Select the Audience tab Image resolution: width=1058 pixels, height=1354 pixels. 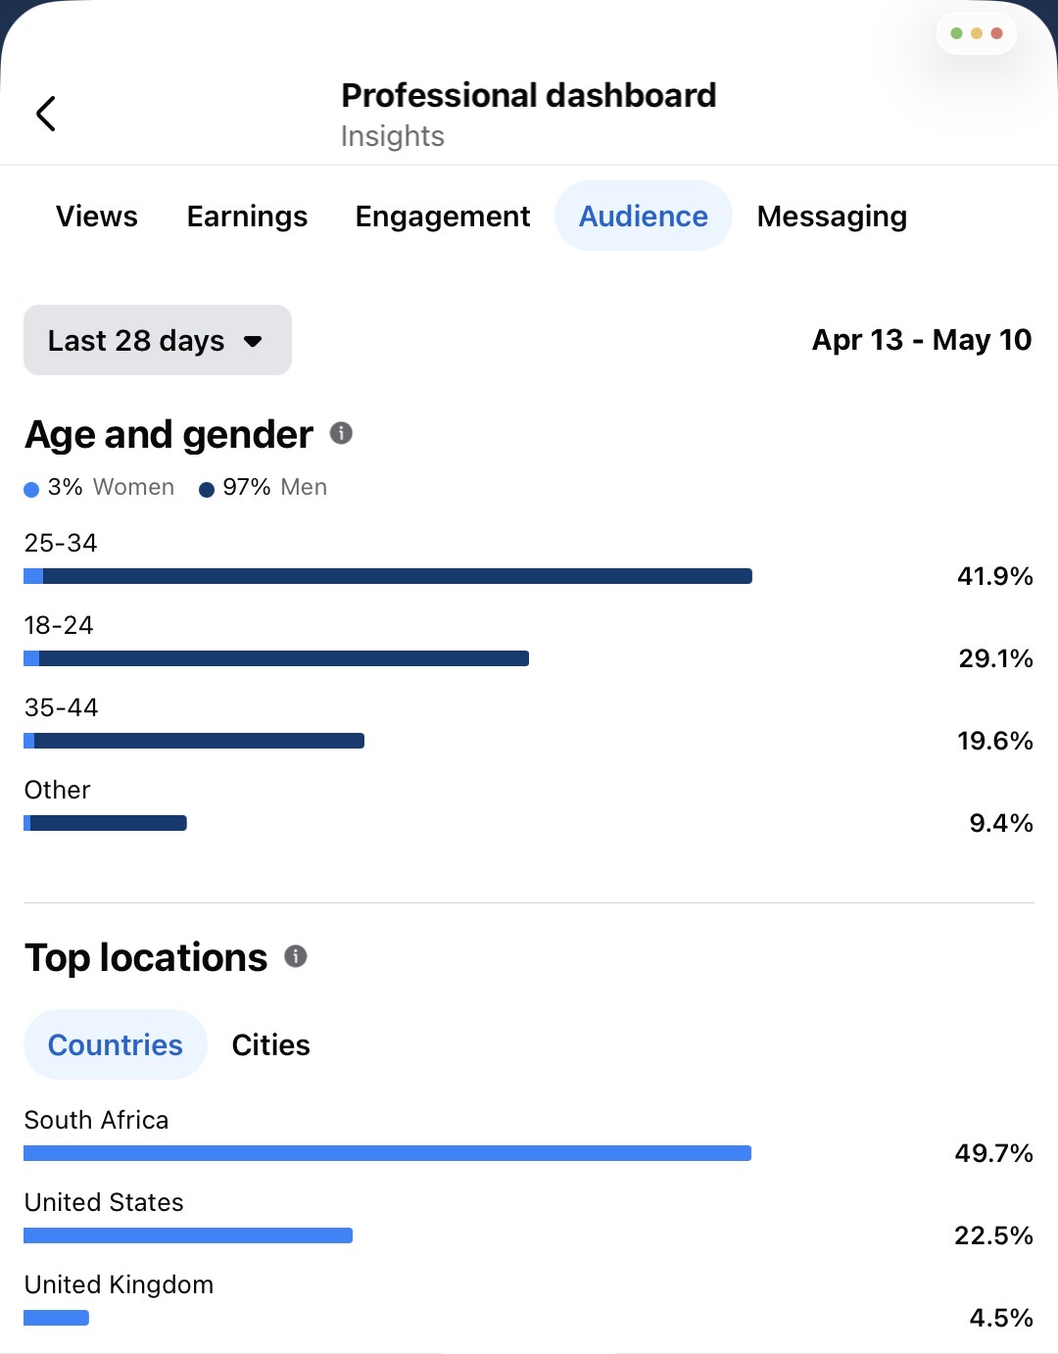[x=644, y=216]
